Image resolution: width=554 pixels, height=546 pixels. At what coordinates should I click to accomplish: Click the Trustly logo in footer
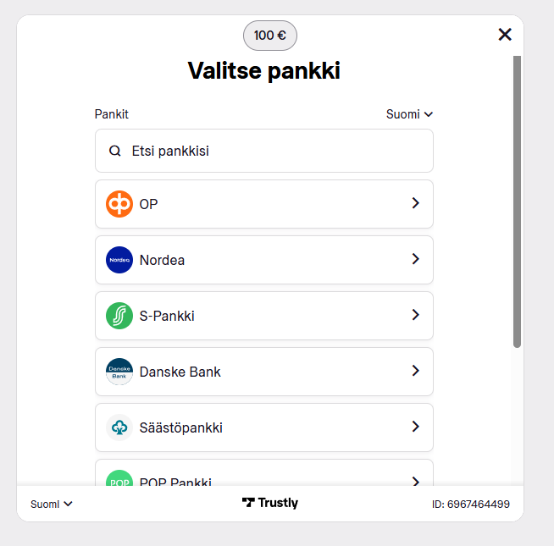[270, 503]
